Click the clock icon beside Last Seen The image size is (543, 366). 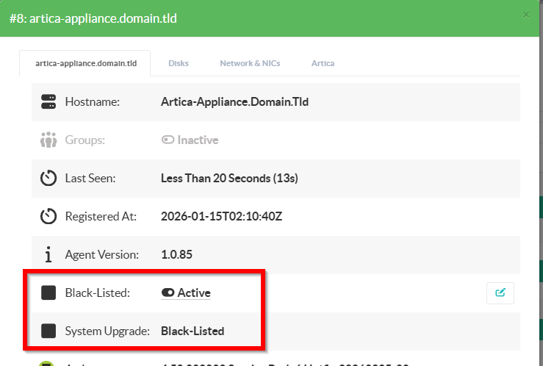tap(48, 178)
